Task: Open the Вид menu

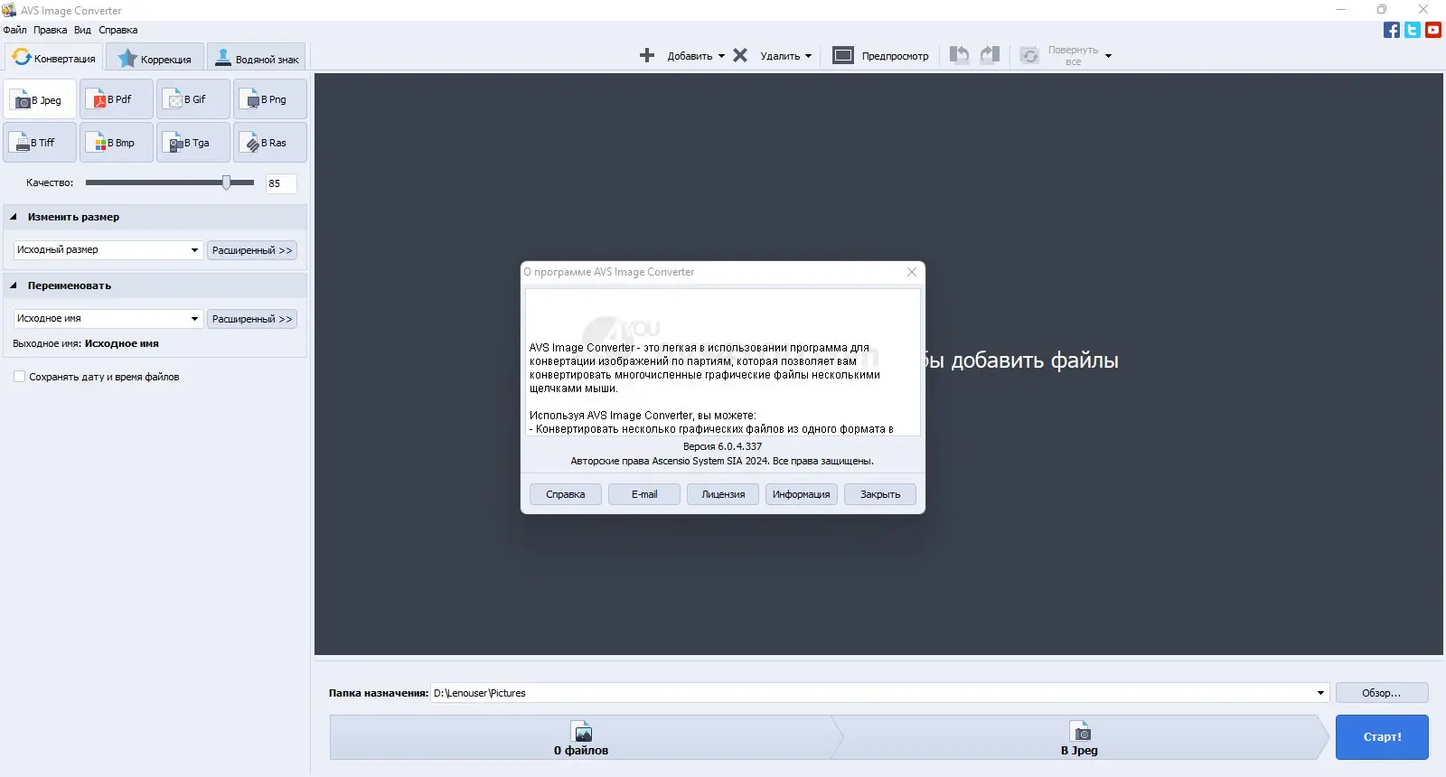Action: pyautogui.click(x=82, y=30)
